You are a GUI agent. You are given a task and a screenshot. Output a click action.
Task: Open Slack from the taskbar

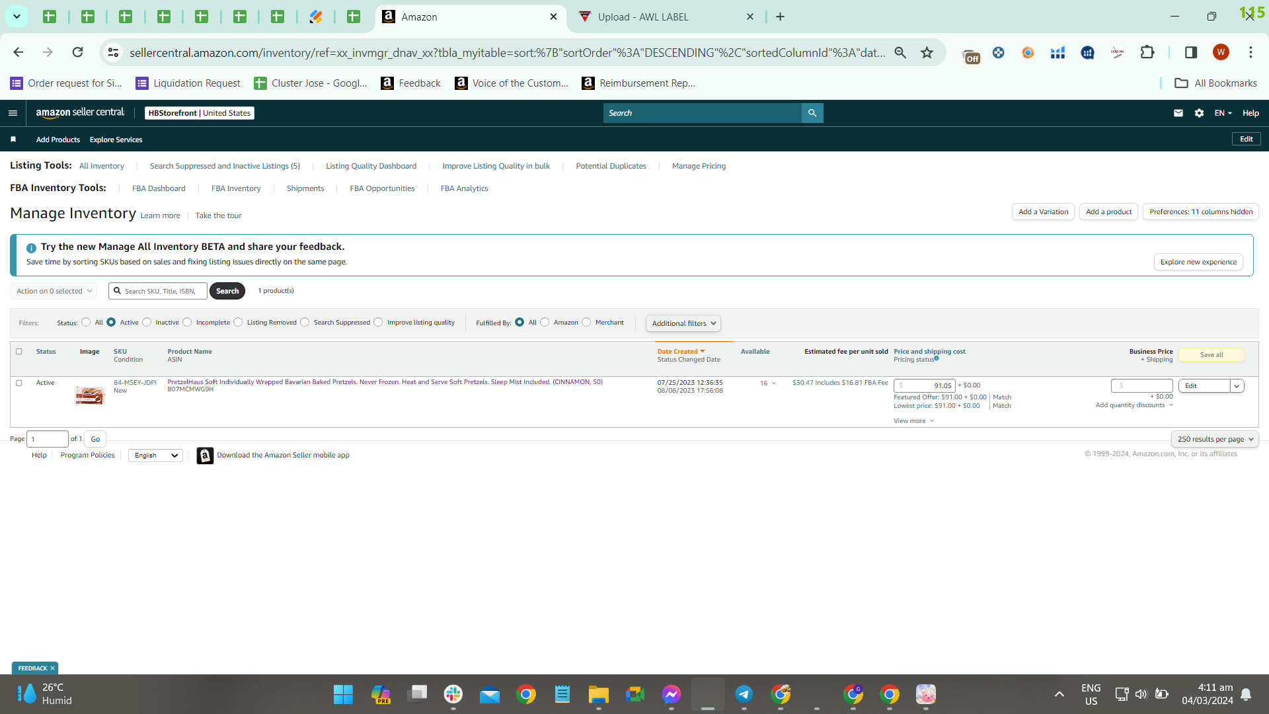pos(453,694)
